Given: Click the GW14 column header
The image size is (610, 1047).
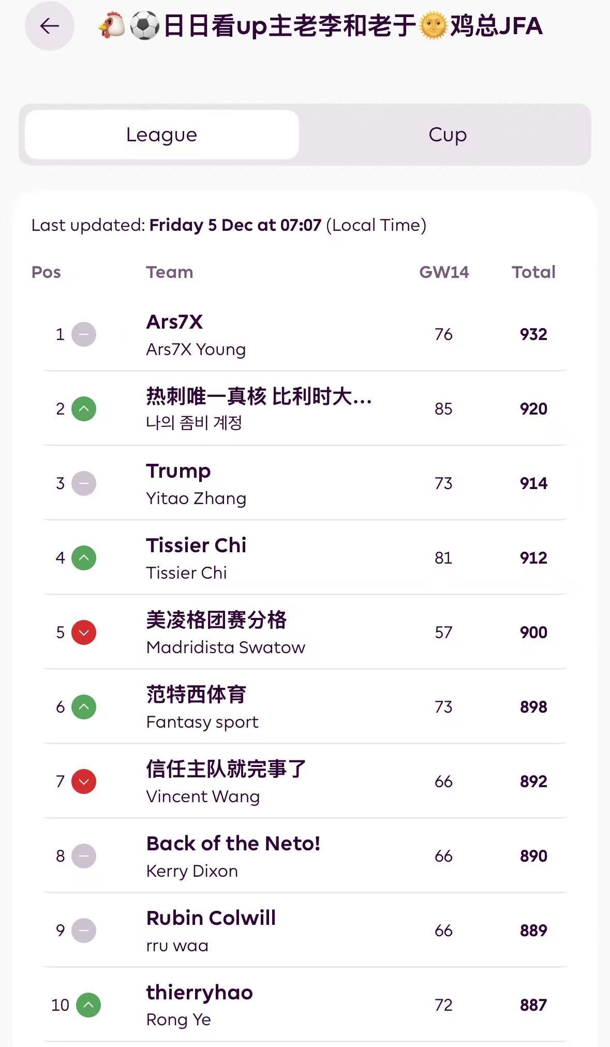Looking at the screenshot, I should pos(444,272).
